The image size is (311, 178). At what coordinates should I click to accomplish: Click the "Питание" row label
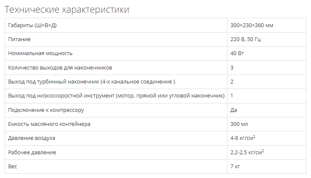pos(20,39)
